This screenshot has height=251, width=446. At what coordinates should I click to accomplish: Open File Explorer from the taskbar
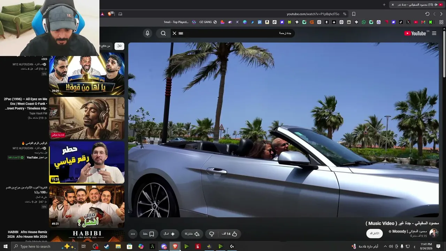coord(118,246)
